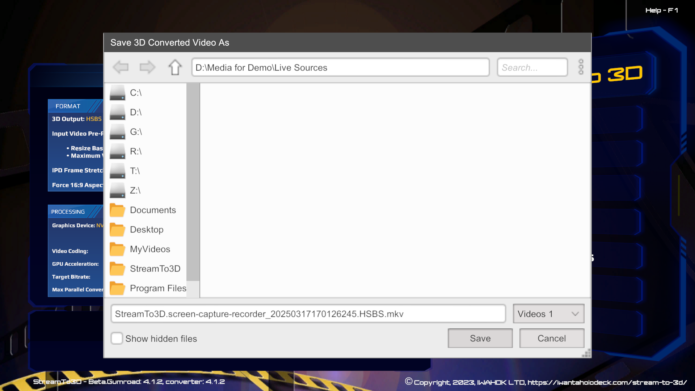This screenshot has height=391, width=695.
Task: Click the file name text field
Action: pyautogui.click(x=308, y=314)
